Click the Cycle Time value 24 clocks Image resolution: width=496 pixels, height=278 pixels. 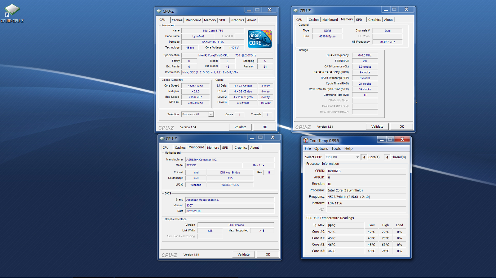point(365,84)
